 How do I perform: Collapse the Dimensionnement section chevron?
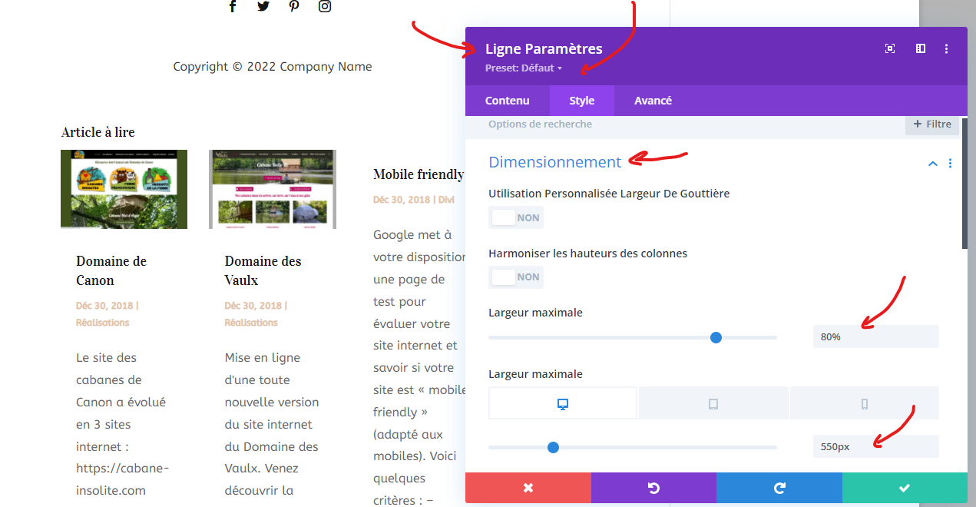pyautogui.click(x=933, y=164)
